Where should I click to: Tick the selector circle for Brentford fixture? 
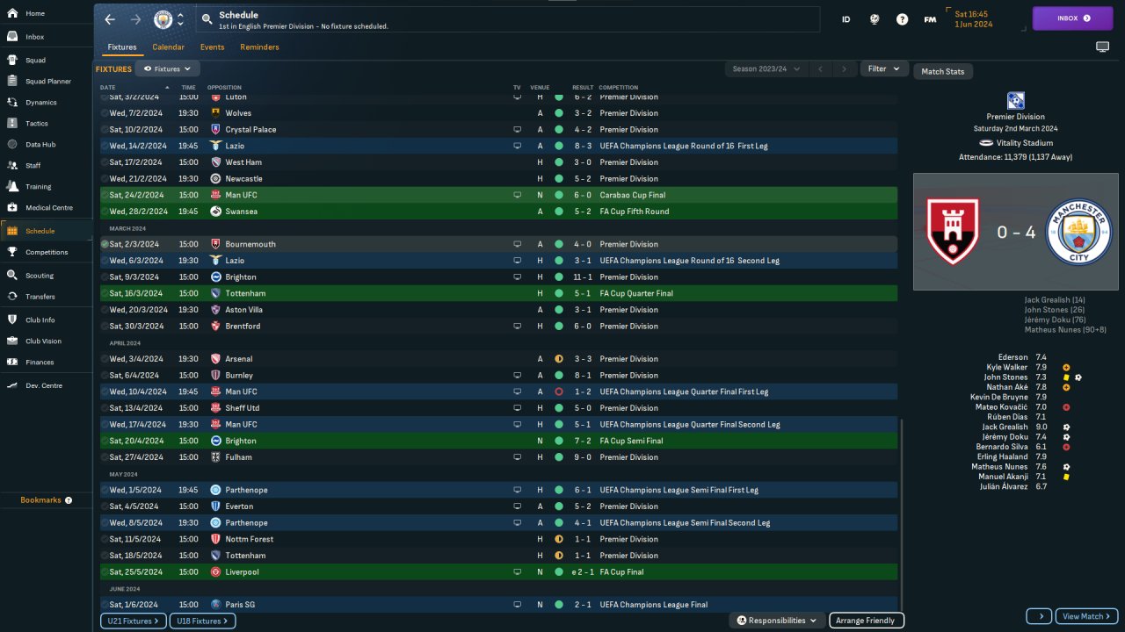click(105, 327)
